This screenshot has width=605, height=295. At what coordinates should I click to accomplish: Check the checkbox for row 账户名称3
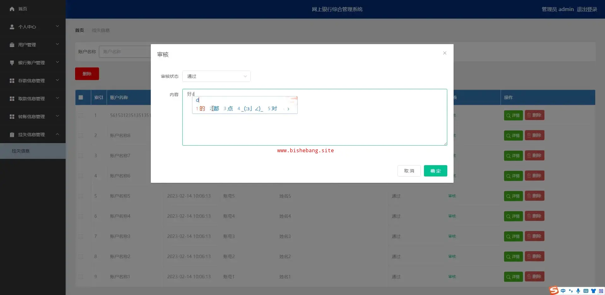coord(81,236)
